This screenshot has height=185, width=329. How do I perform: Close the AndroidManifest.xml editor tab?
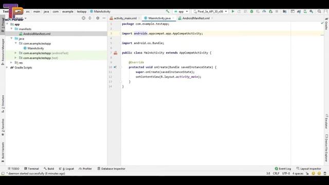pos(212,18)
